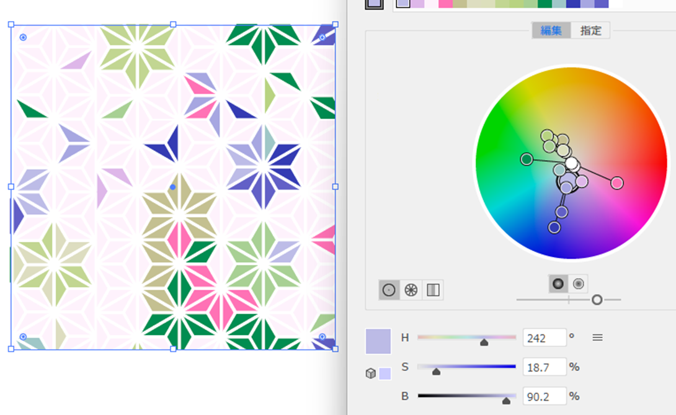Switch to the 指定 tab
This screenshot has width=676, height=415.
[590, 30]
